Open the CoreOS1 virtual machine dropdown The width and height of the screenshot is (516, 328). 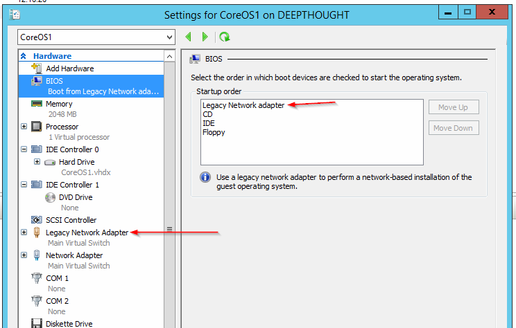click(x=169, y=37)
